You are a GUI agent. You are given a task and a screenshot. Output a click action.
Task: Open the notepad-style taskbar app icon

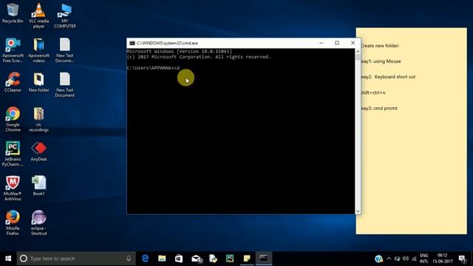213,259
